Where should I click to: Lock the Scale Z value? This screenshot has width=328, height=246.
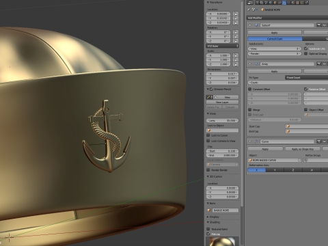(x=236, y=64)
